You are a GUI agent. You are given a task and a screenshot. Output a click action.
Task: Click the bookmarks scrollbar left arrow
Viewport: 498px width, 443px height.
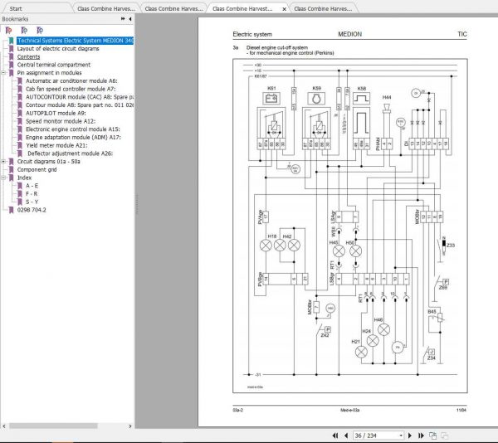[x=4, y=426]
